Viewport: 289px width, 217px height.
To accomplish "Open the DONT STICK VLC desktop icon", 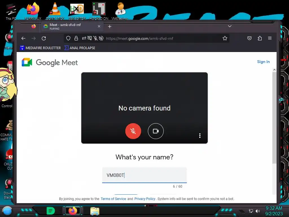I will pos(55,11).
